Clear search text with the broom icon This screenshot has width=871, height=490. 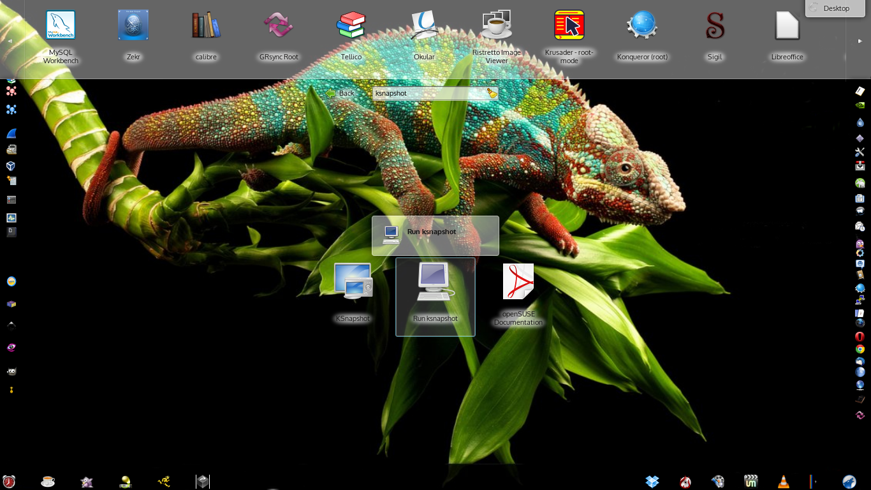[492, 93]
